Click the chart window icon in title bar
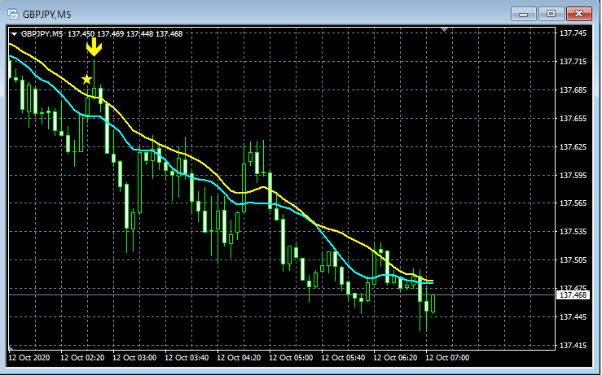The image size is (602, 375). [13, 15]
